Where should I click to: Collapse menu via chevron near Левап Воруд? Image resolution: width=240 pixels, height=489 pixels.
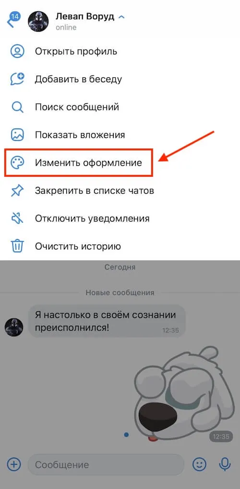[121, 17]
